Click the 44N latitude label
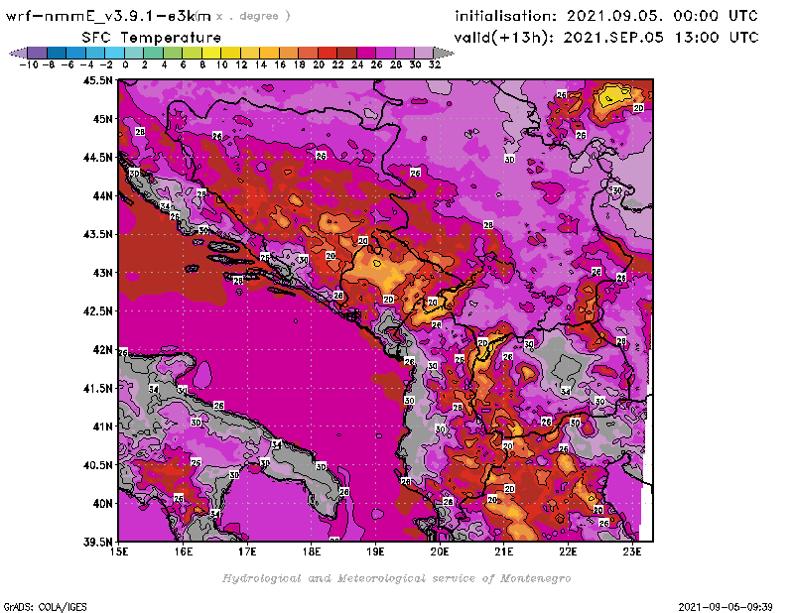 102,195
